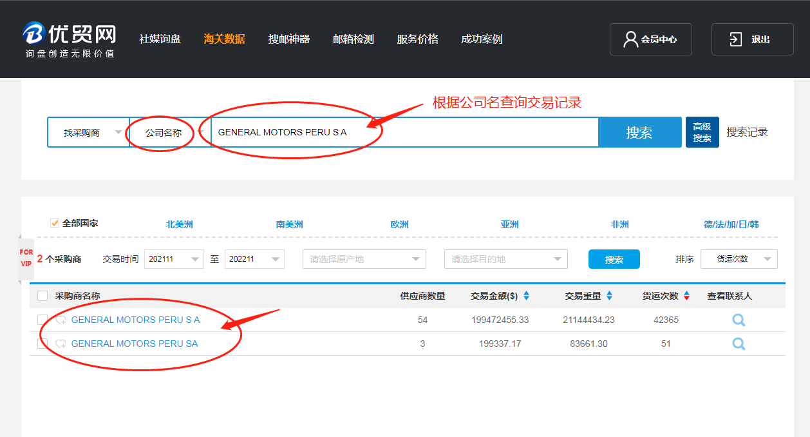Toggle the 全部国家 checkbox
Viewport: 810px width, 437px height.
pyautogui.click(x=55, y=224)
